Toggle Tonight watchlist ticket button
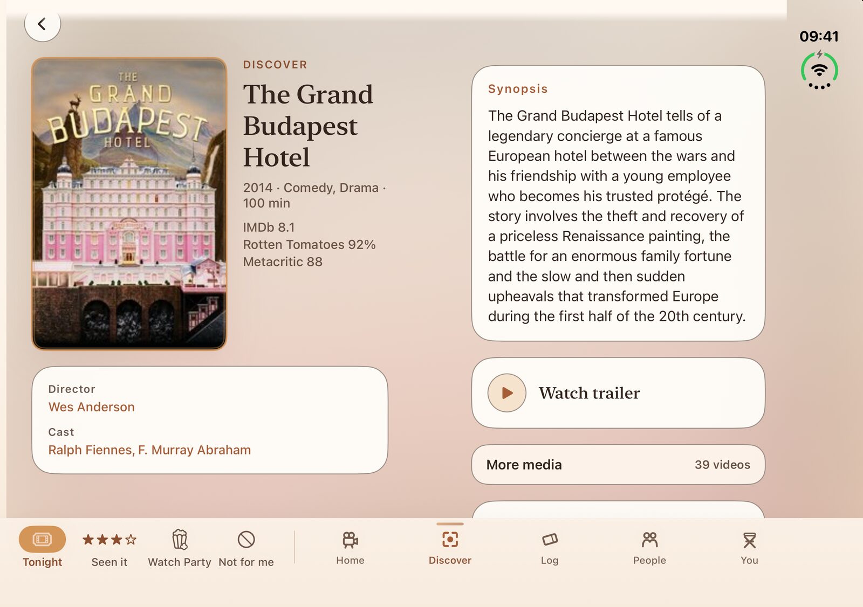This screenshot has width=863, height=607. (42, 547)
